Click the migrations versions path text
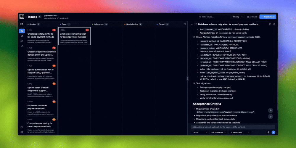Screen dimensions: 296x148 click(225, 112)
